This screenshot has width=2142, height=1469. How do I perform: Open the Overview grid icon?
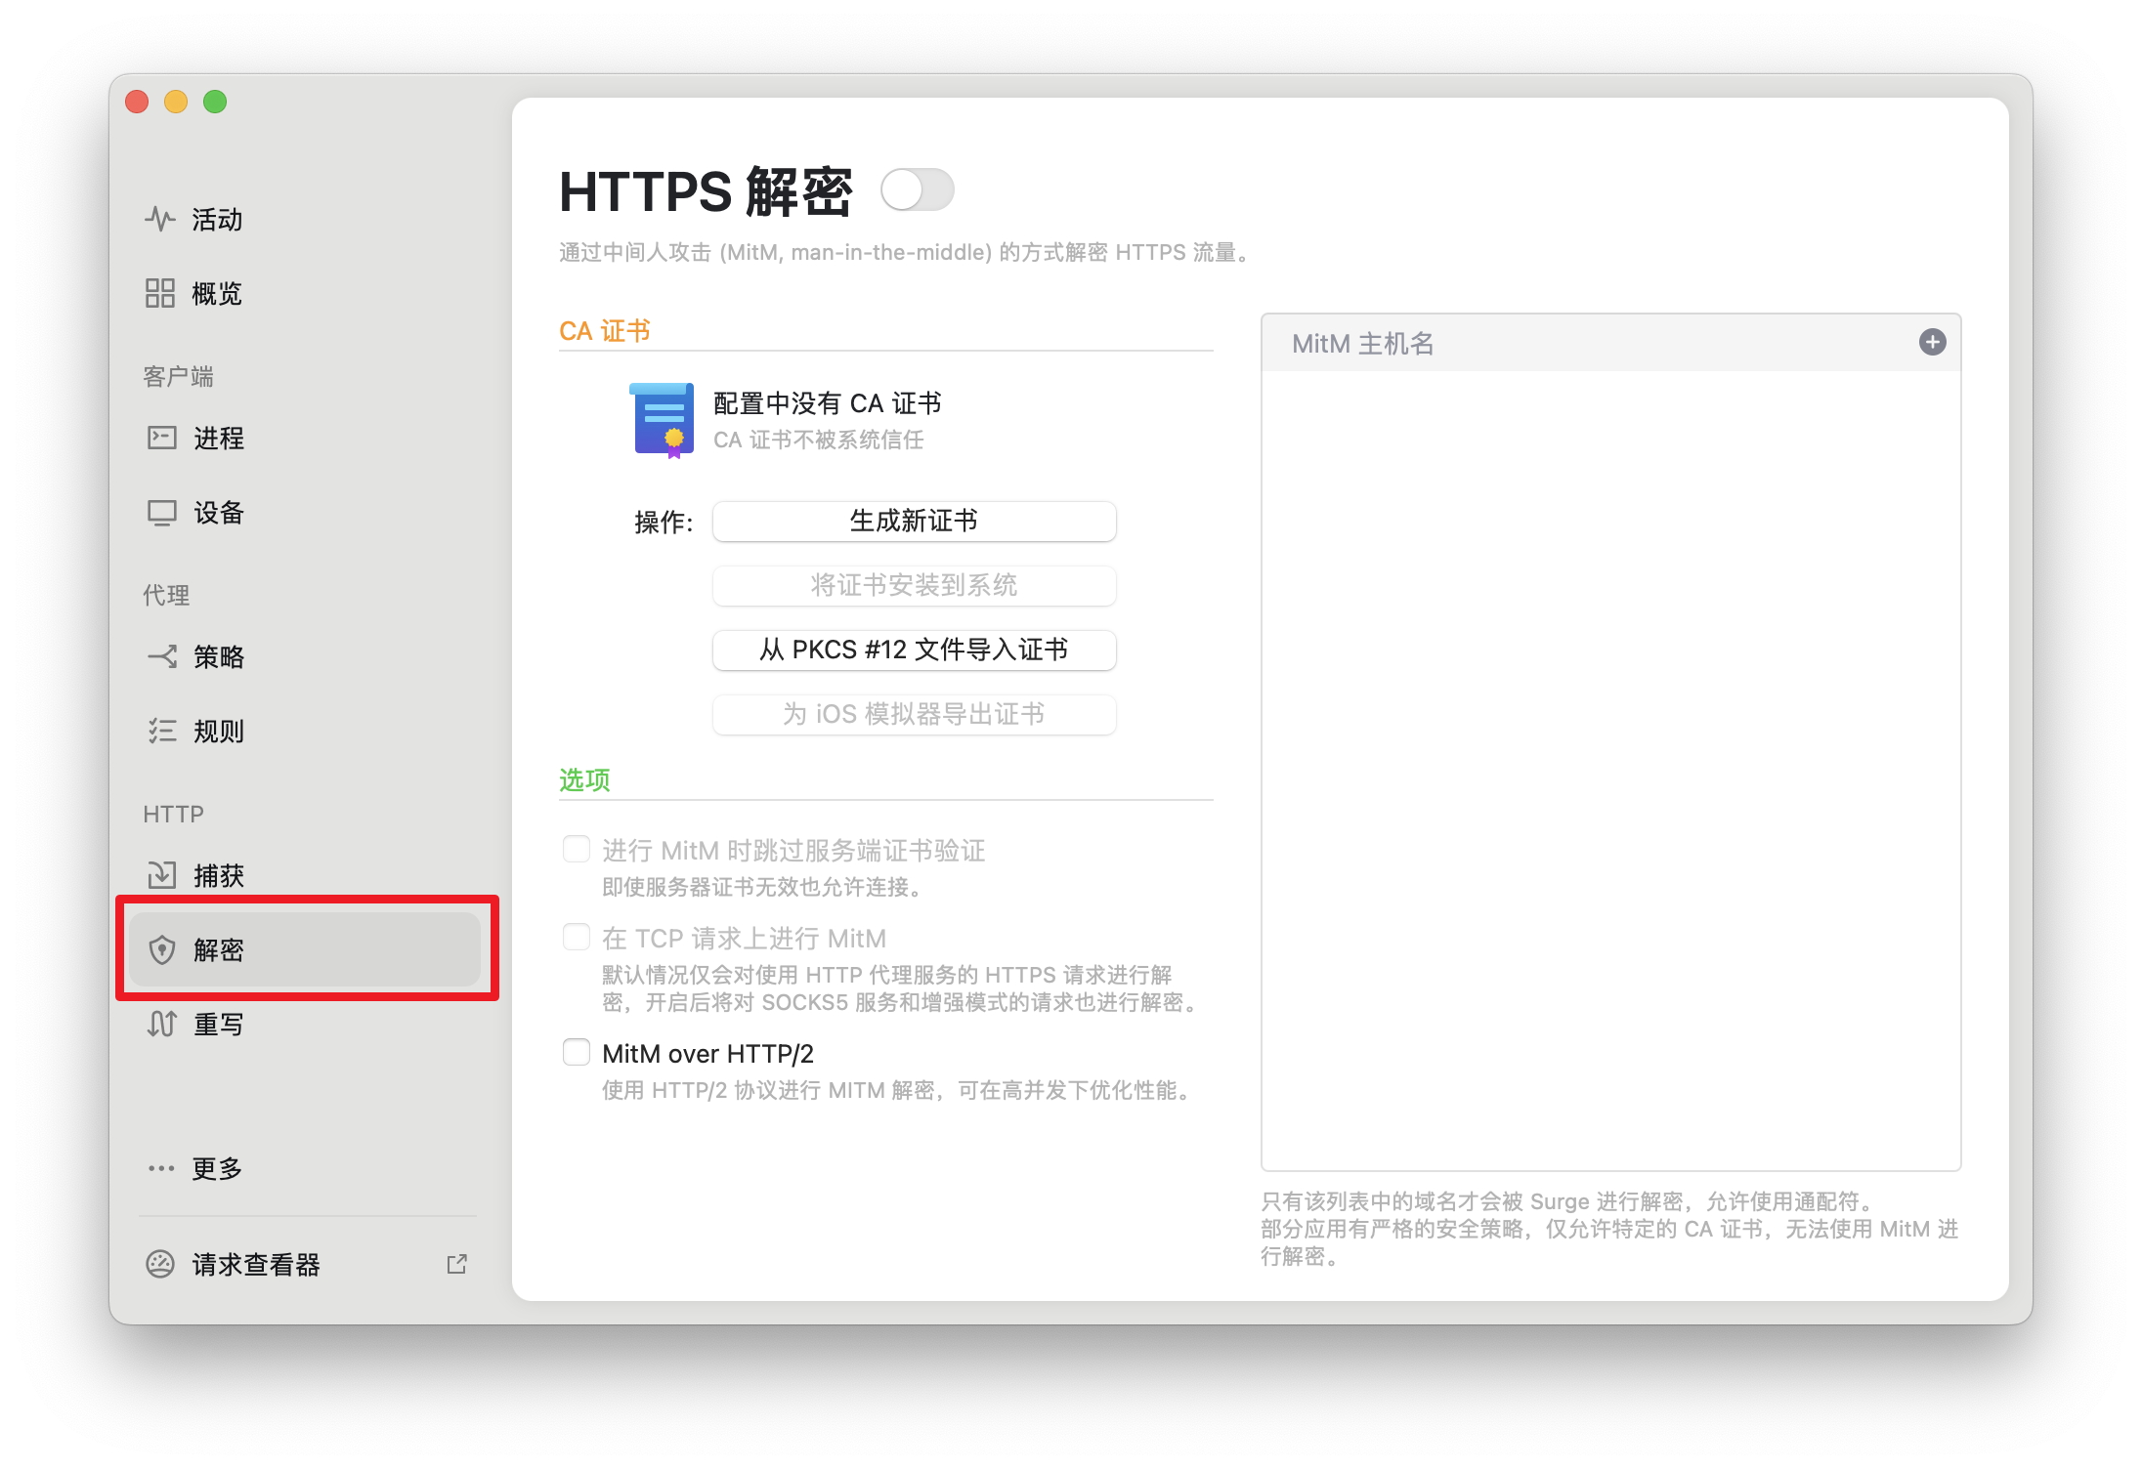point(159,293)
